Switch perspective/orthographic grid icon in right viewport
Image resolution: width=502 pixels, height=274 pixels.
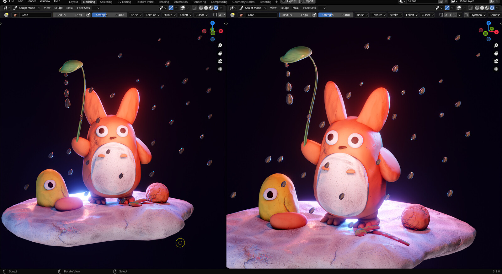click(496, 69)
